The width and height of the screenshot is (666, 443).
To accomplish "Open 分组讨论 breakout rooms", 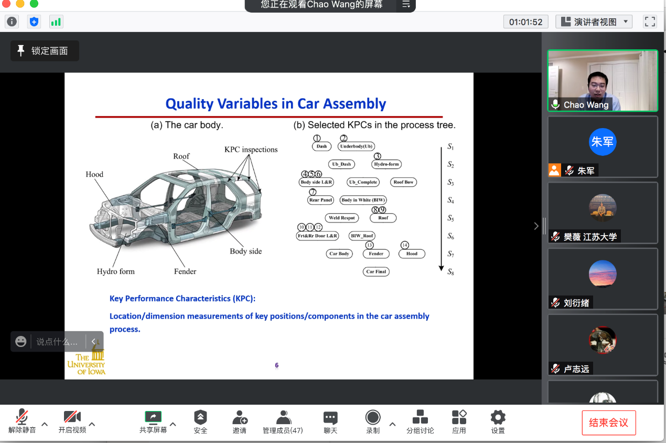I will (x=420, y=422).
